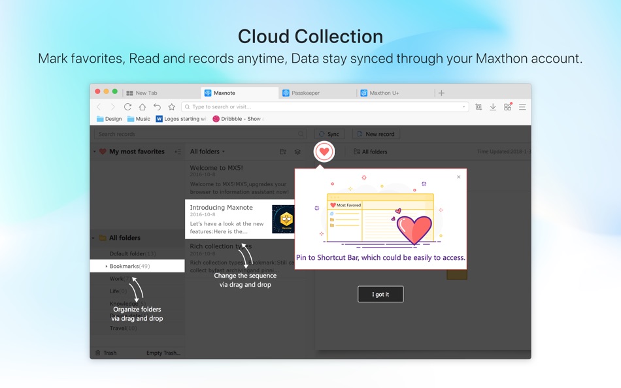Image resolution: width=621 pixels, height=388 pixels.
Task: Open a new tab with the plus icon
Action: pos(442,93)
